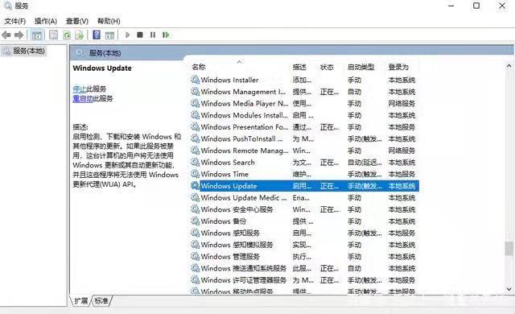Sort by the 登录为 column header
Image resolution: width=515 pixels, height=314 pixels.
coord(398,67)
